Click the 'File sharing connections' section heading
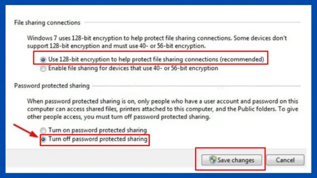This screenshot has width=317, height=178. pos(47,23)
